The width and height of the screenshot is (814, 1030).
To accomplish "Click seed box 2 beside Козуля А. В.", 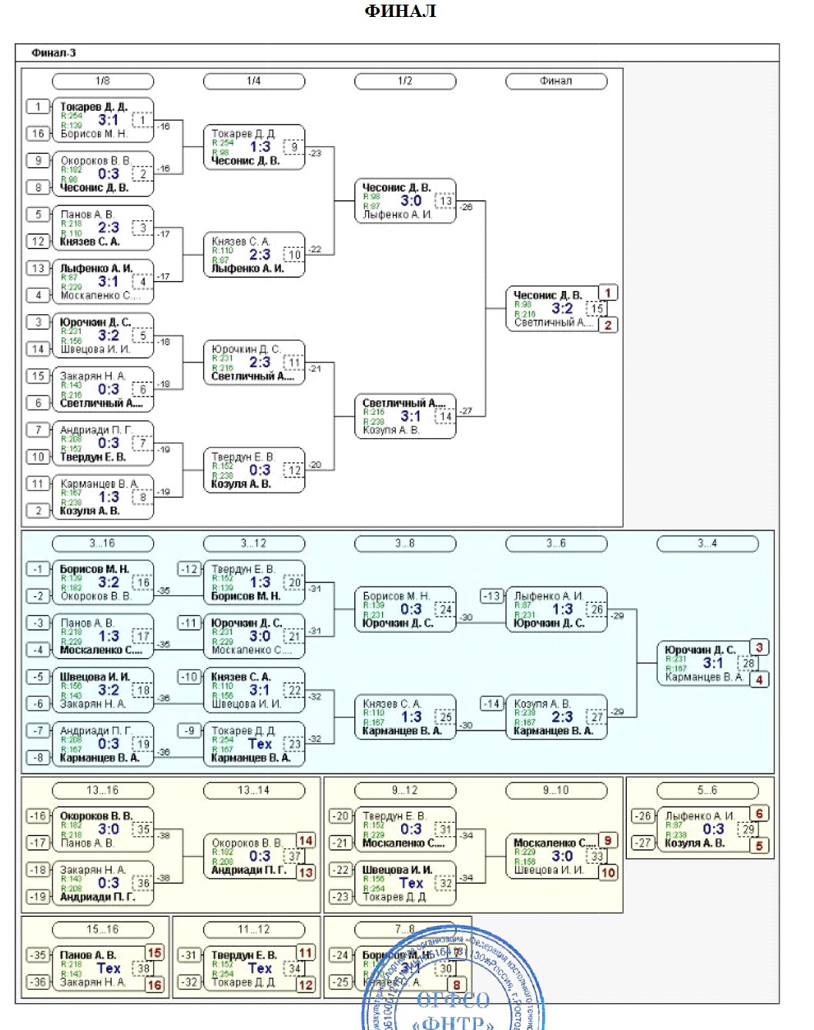I will pos(38,510).
